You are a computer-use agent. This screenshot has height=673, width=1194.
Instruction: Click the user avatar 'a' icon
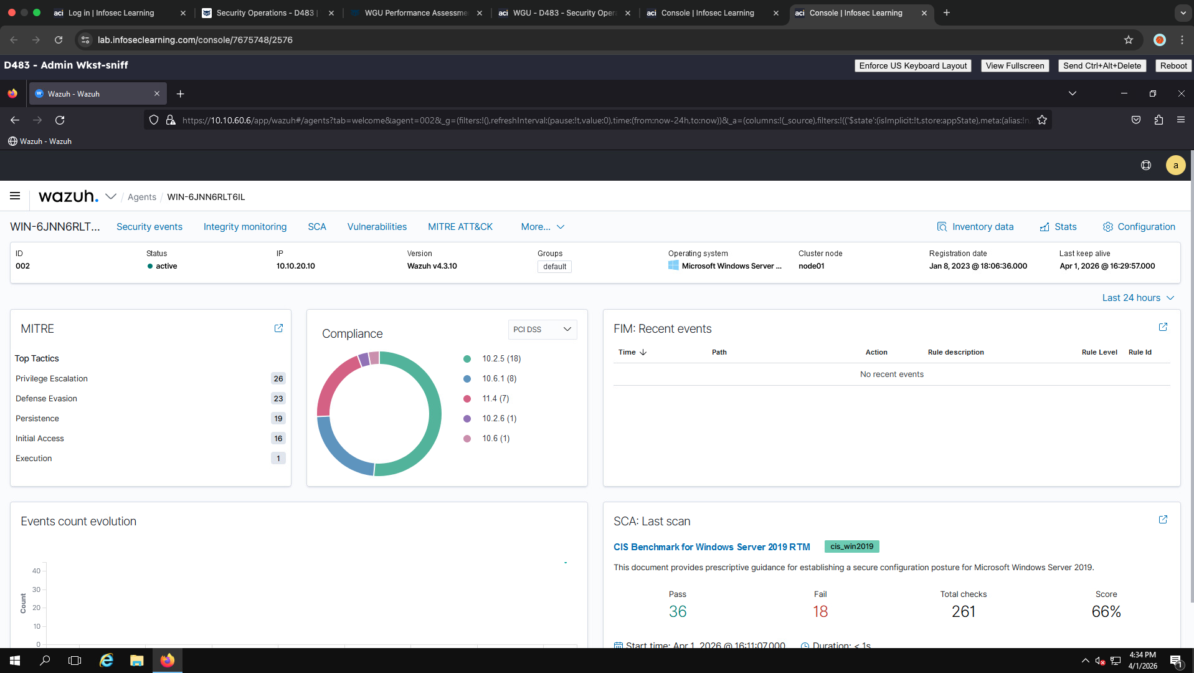[x=1175, y=165]
